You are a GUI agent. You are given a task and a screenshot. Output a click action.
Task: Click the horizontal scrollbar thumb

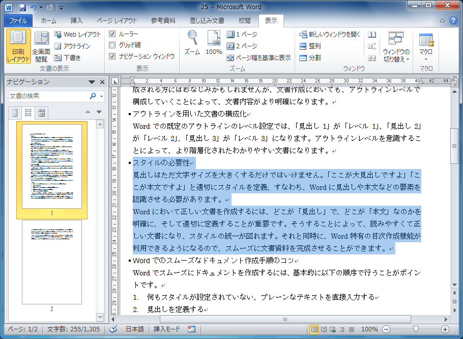285,319
